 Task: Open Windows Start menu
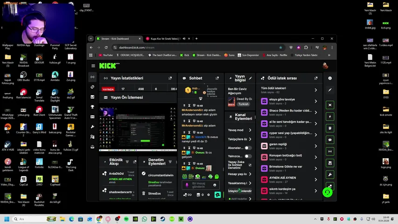[x=7, y=219]
